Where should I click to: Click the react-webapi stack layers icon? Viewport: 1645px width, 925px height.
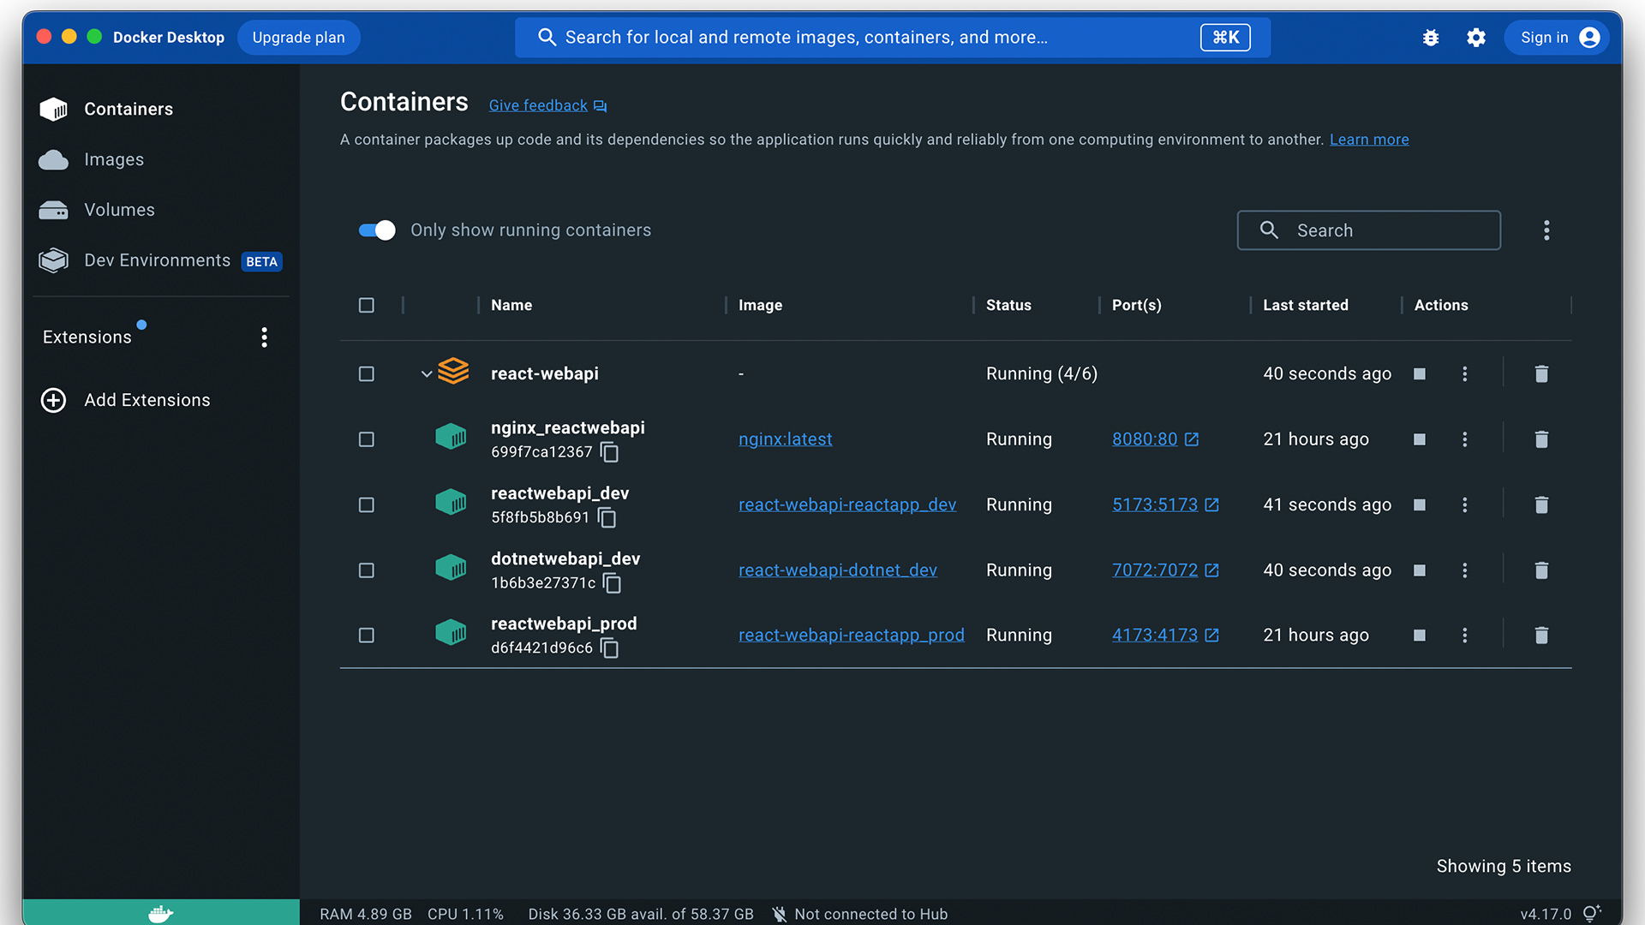click(453, 372)
